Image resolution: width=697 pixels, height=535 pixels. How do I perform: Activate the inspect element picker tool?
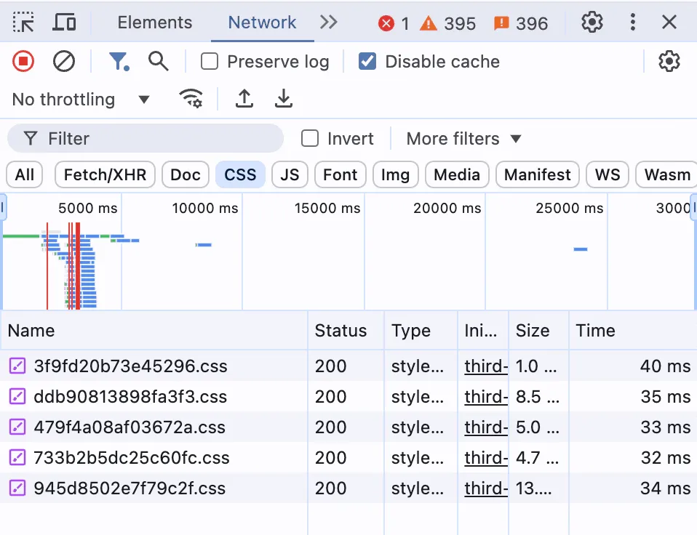click(23, 23)
